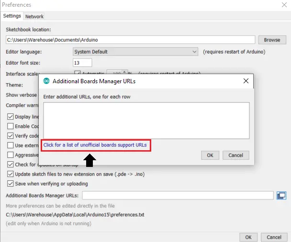
Task: Select the Settings tab
Action: pyautogui.click(x=12, y=16)
